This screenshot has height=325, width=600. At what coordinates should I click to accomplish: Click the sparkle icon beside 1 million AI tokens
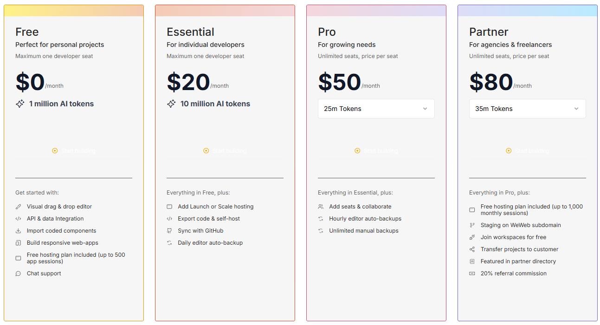click(x=20, y=104)
